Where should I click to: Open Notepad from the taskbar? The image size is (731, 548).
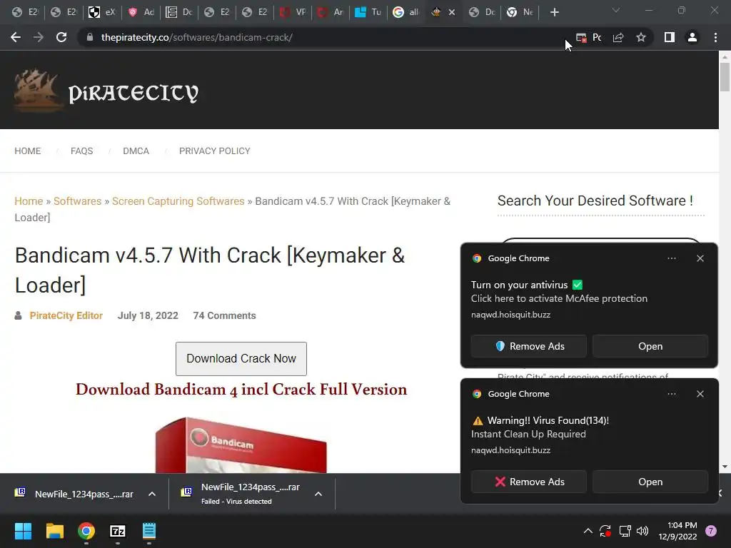point(149,531)
